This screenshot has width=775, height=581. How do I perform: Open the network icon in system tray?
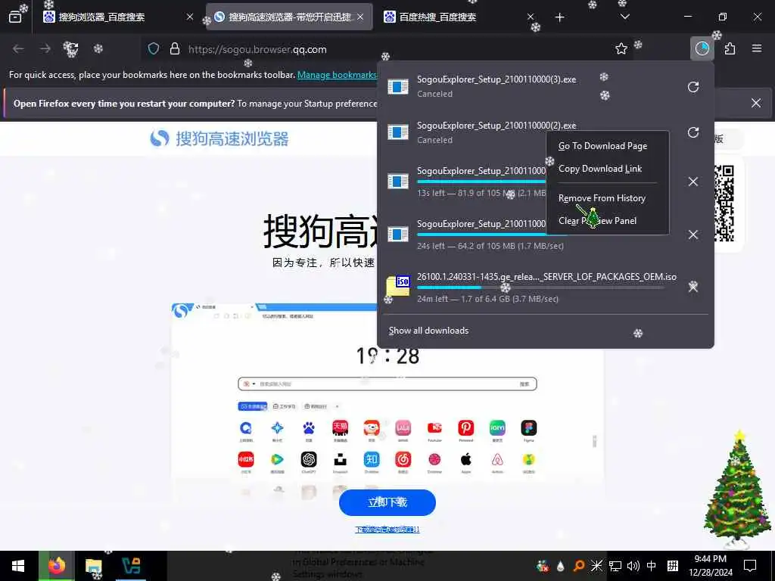(615, 566)
